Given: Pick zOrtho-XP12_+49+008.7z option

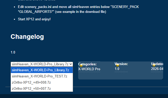Looking at the screenshot, I should coord(42,82).
